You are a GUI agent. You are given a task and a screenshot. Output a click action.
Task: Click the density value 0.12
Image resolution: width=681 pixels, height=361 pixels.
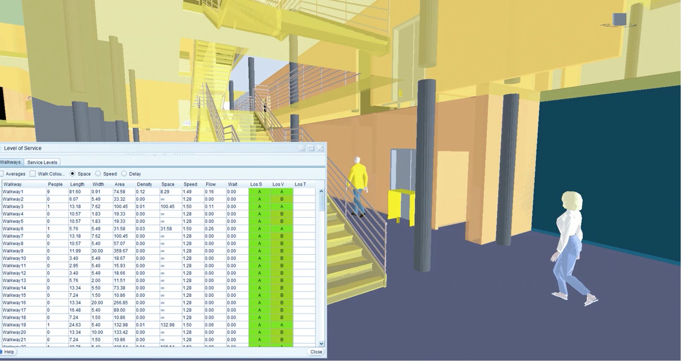(x=141, y=192)
